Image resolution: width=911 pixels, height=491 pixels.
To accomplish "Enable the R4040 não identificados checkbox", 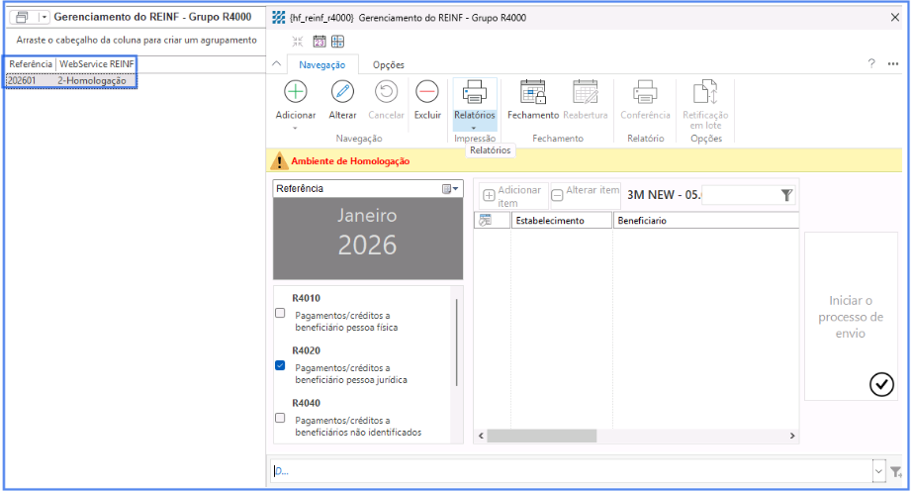I will pos(280,418).
